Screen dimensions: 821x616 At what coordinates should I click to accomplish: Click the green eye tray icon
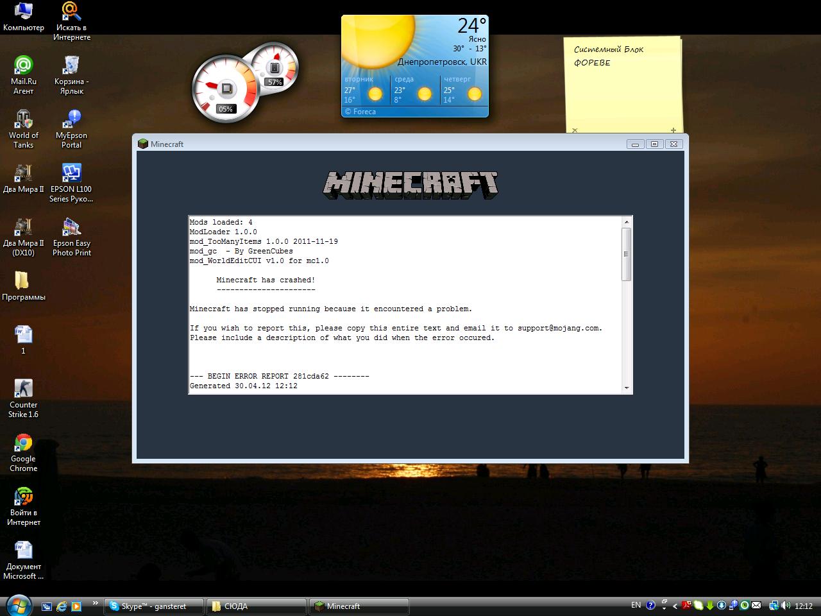[x=745, y=605]
